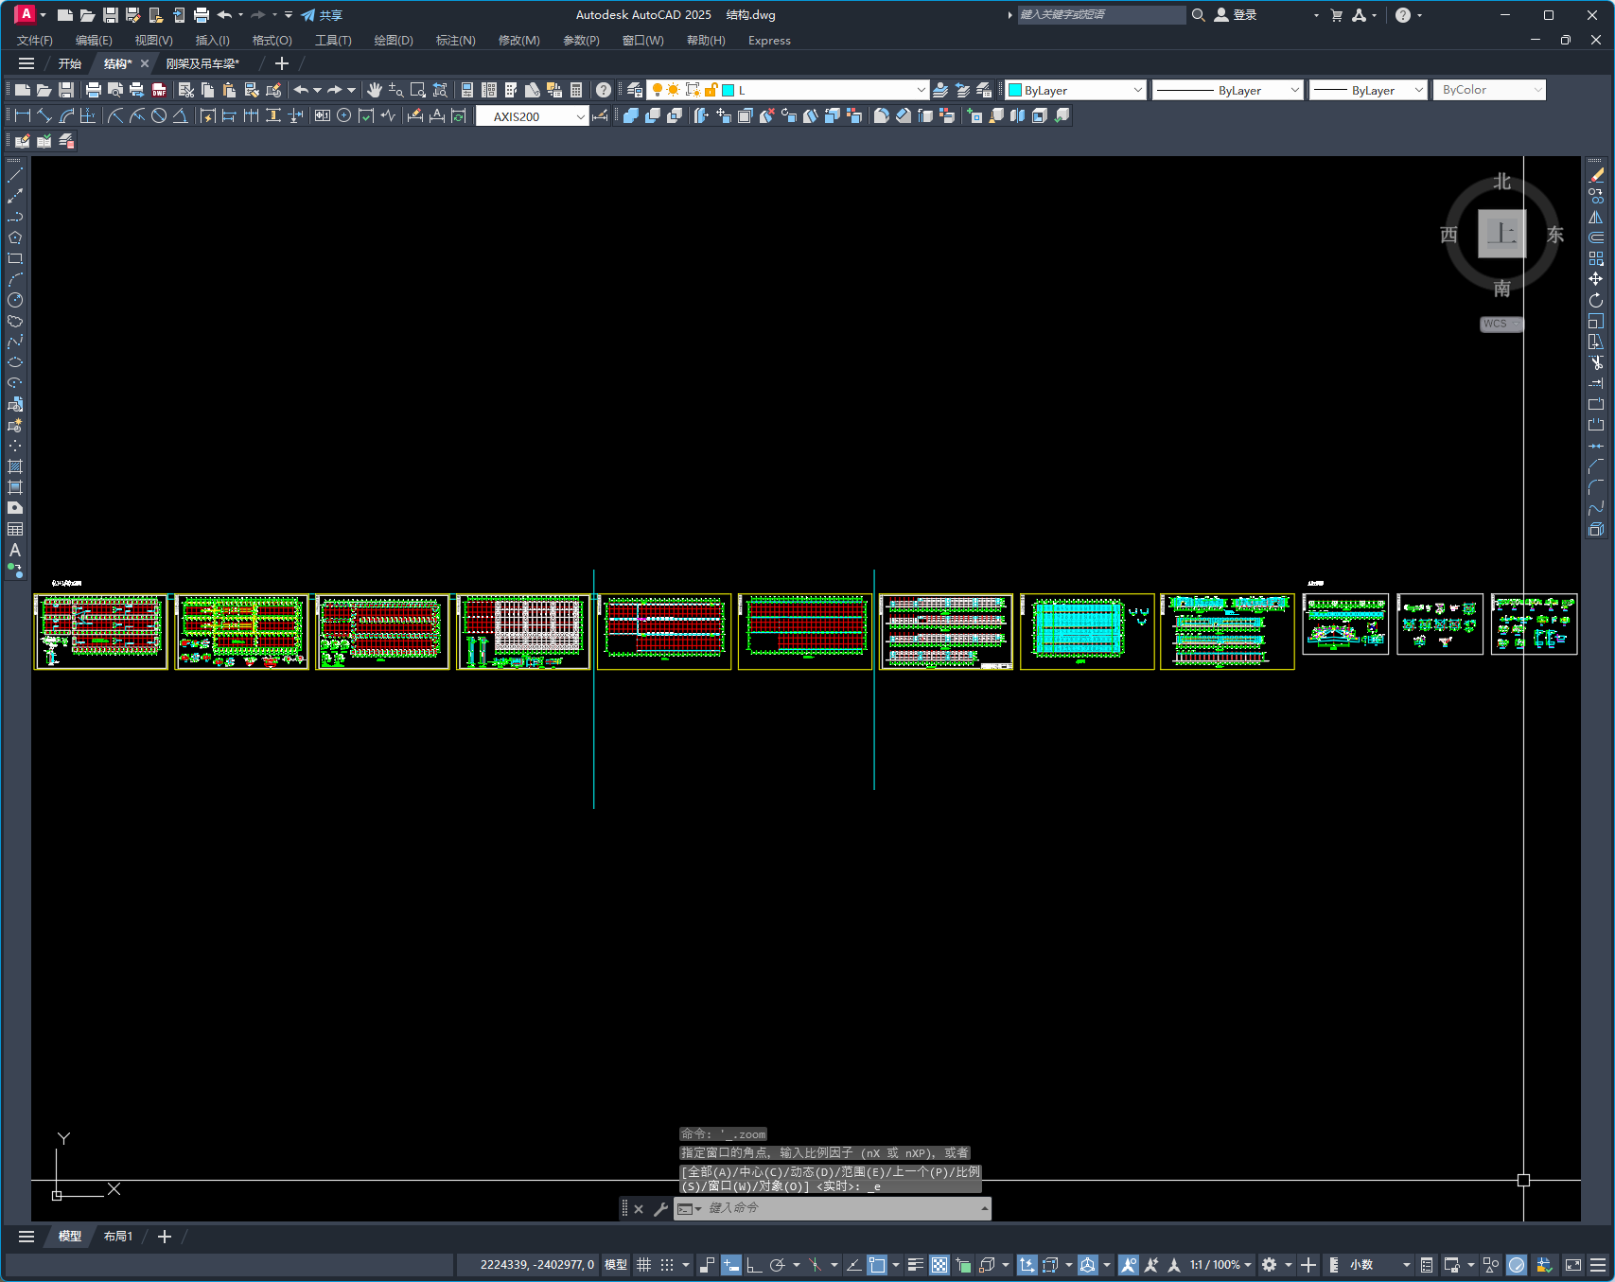Select the Polygon draw tool
This screenshot has width=1615, height=1282.
tap(15, 237)
